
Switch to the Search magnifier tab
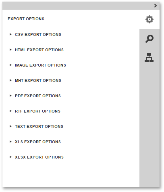point(149,39)
